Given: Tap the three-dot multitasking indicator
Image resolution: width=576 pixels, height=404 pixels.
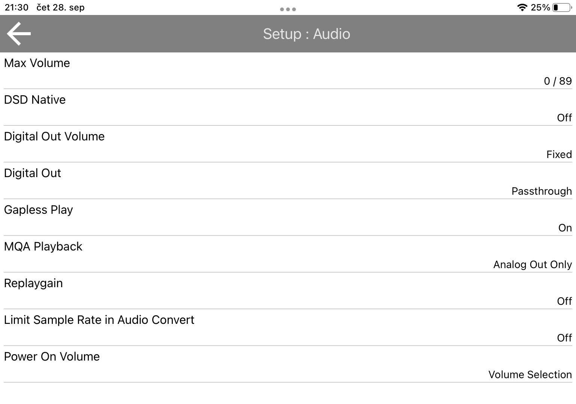Looking at the screenshot, I should point(288,9).
